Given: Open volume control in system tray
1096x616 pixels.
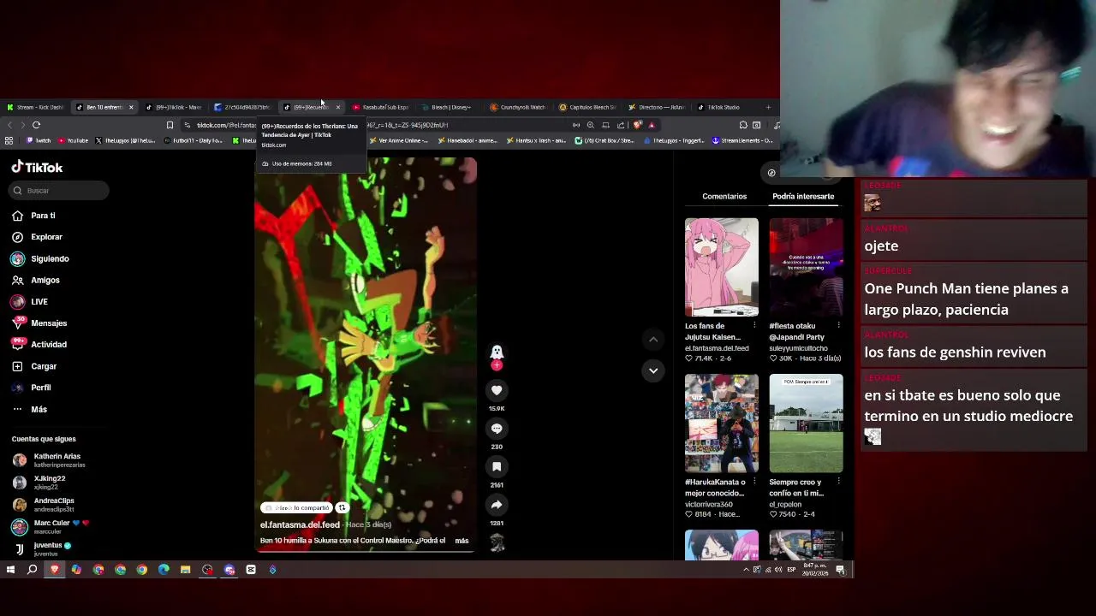Looking at the screenshot, I should point(779,570).
